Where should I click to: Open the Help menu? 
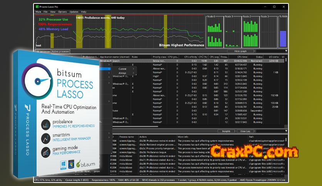coord(84,12)
